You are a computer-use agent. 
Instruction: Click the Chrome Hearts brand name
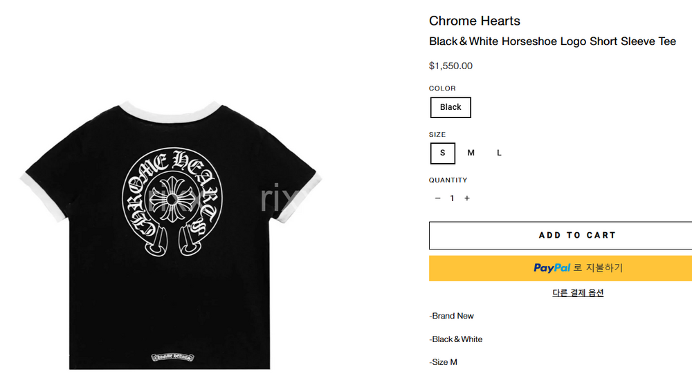tap(475, 21)
